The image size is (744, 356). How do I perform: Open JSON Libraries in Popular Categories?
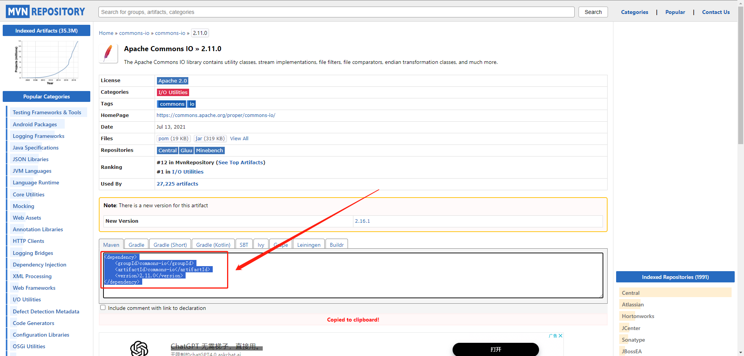tap(31, 159)
